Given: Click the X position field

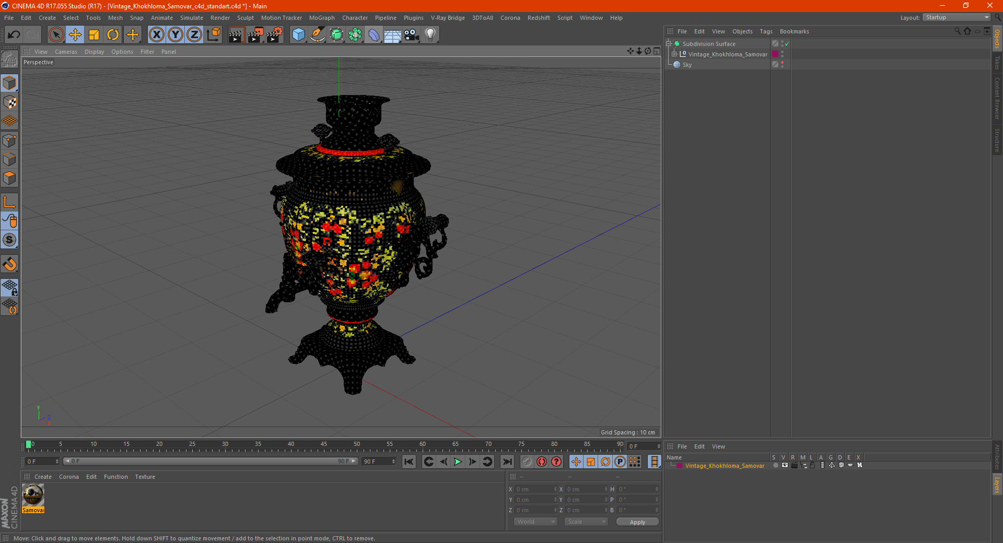Looking at the screenshot, I should [x=536, y=489].
